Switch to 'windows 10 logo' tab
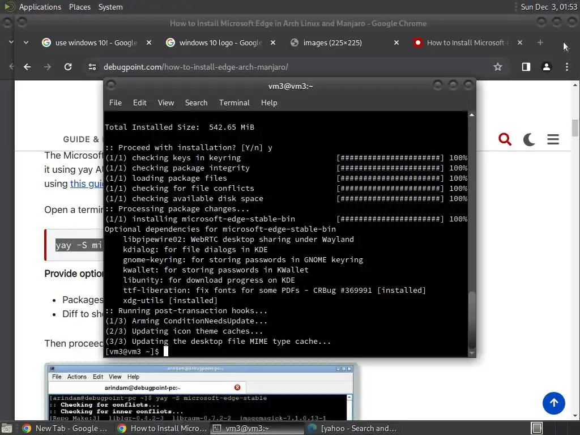 click(x=221, y=42)
